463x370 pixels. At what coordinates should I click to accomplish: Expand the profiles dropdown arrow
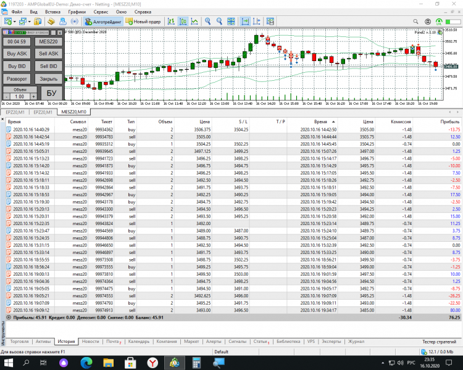pyautogui.click(x=29, y=22)
